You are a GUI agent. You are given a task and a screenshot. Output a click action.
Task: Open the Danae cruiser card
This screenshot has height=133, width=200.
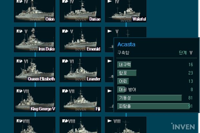click(x=80, y=11)
